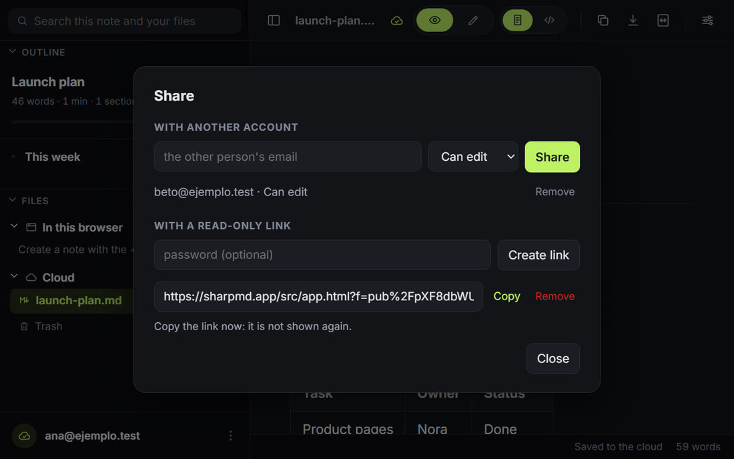Click the search magnifier icon

click(x=22, y=21)
